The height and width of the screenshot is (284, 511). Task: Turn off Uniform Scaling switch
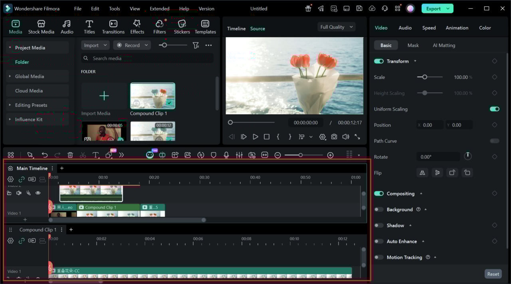coord(494,109)
